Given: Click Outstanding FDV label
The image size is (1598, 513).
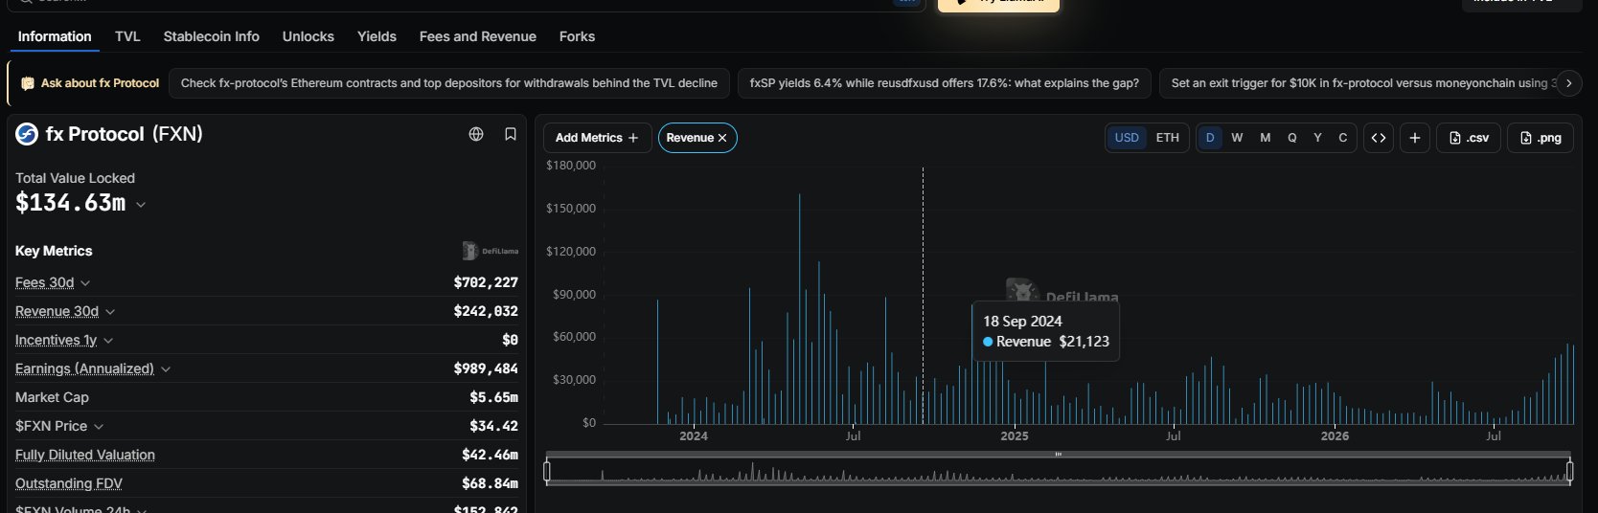Looking at the screenshot, I should click(69, 483).
